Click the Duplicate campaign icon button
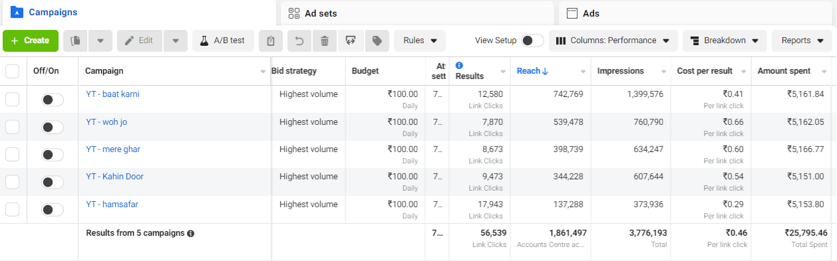 [76, 41]
